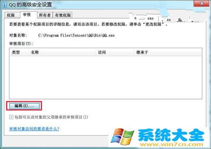Click the 编辑(E)... button
The image size is (211, 149).
pos(24,106)
